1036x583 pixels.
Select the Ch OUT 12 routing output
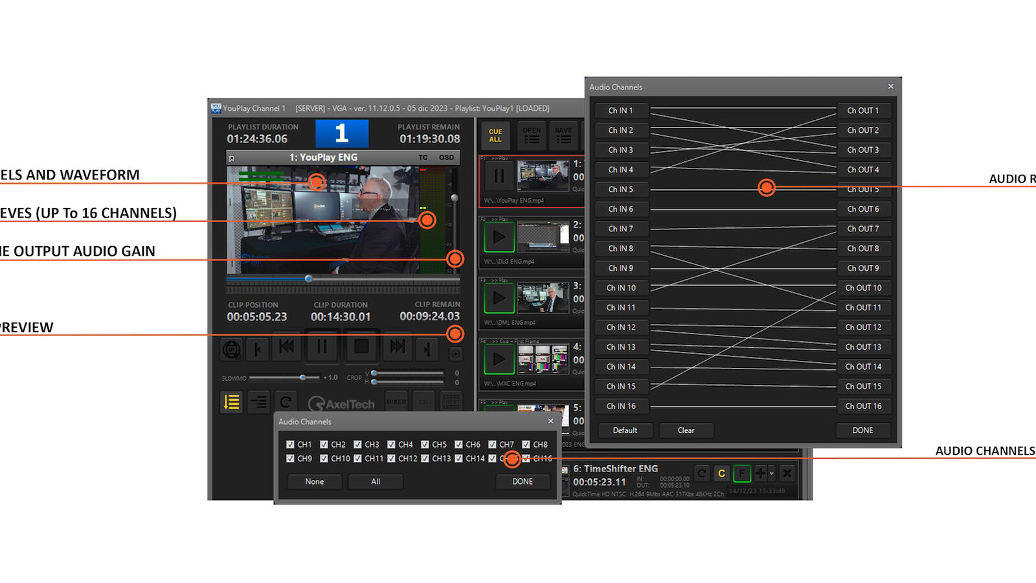863,327
